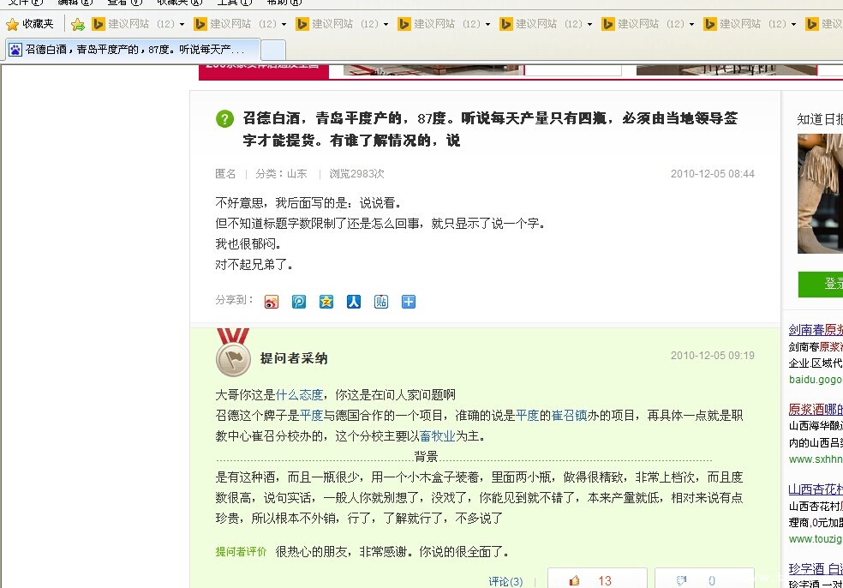The height and width of the screenshot is (588, 843).
Task: Click the add-to-favorites-bar star icon
Action: (78, 24)
